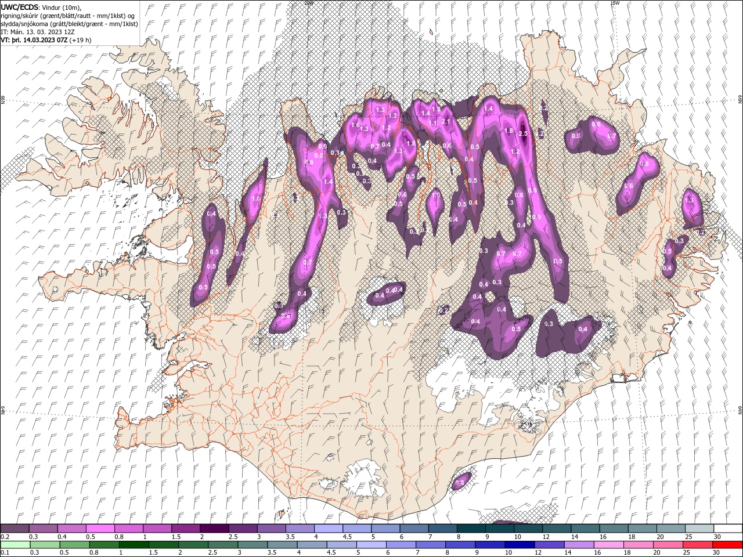Pick the 0.2–0.3 swatch in upper legend row
The height and width of the screenshot is (557, 743).
15,529
